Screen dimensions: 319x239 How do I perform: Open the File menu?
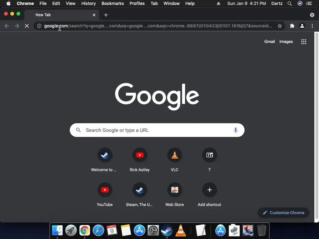[43, 3]
